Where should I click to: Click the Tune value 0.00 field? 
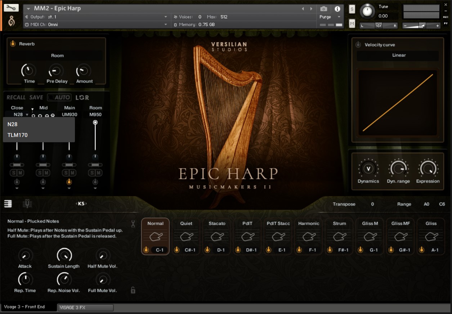pyautogui.click(x=383, y=16)
